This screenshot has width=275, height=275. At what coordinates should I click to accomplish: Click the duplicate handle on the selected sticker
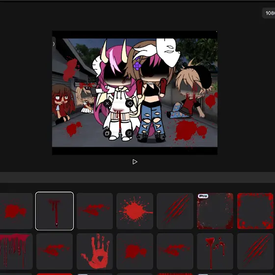coord(107,134)
